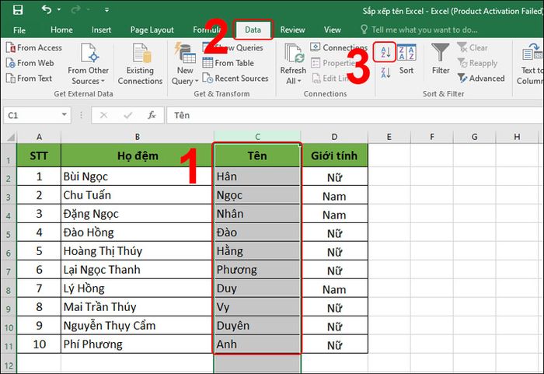Open the undo history dropdown arrow

coord(59,10)
